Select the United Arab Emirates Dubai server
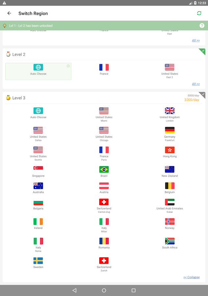Image resolution: width=208 pixels, height=296 pixels. click(170, 205)
